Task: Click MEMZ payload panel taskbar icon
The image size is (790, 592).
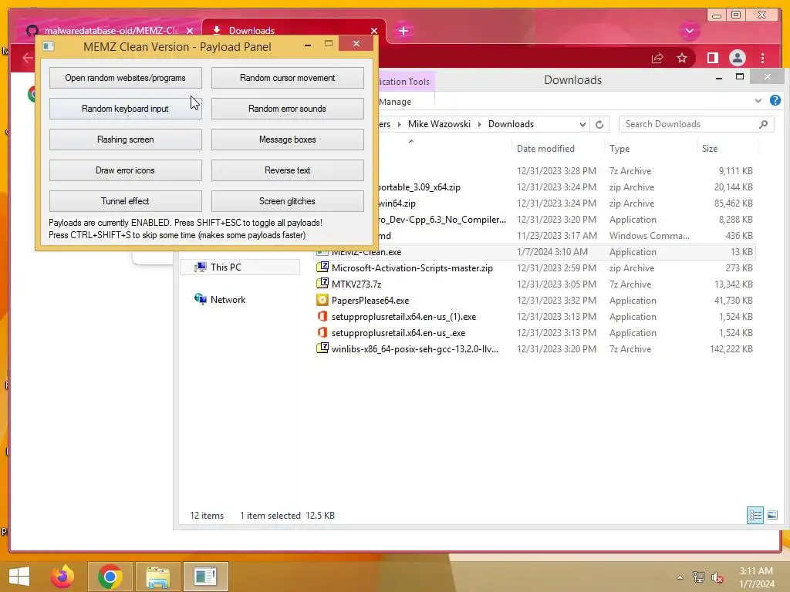Action: pos(205,577)
